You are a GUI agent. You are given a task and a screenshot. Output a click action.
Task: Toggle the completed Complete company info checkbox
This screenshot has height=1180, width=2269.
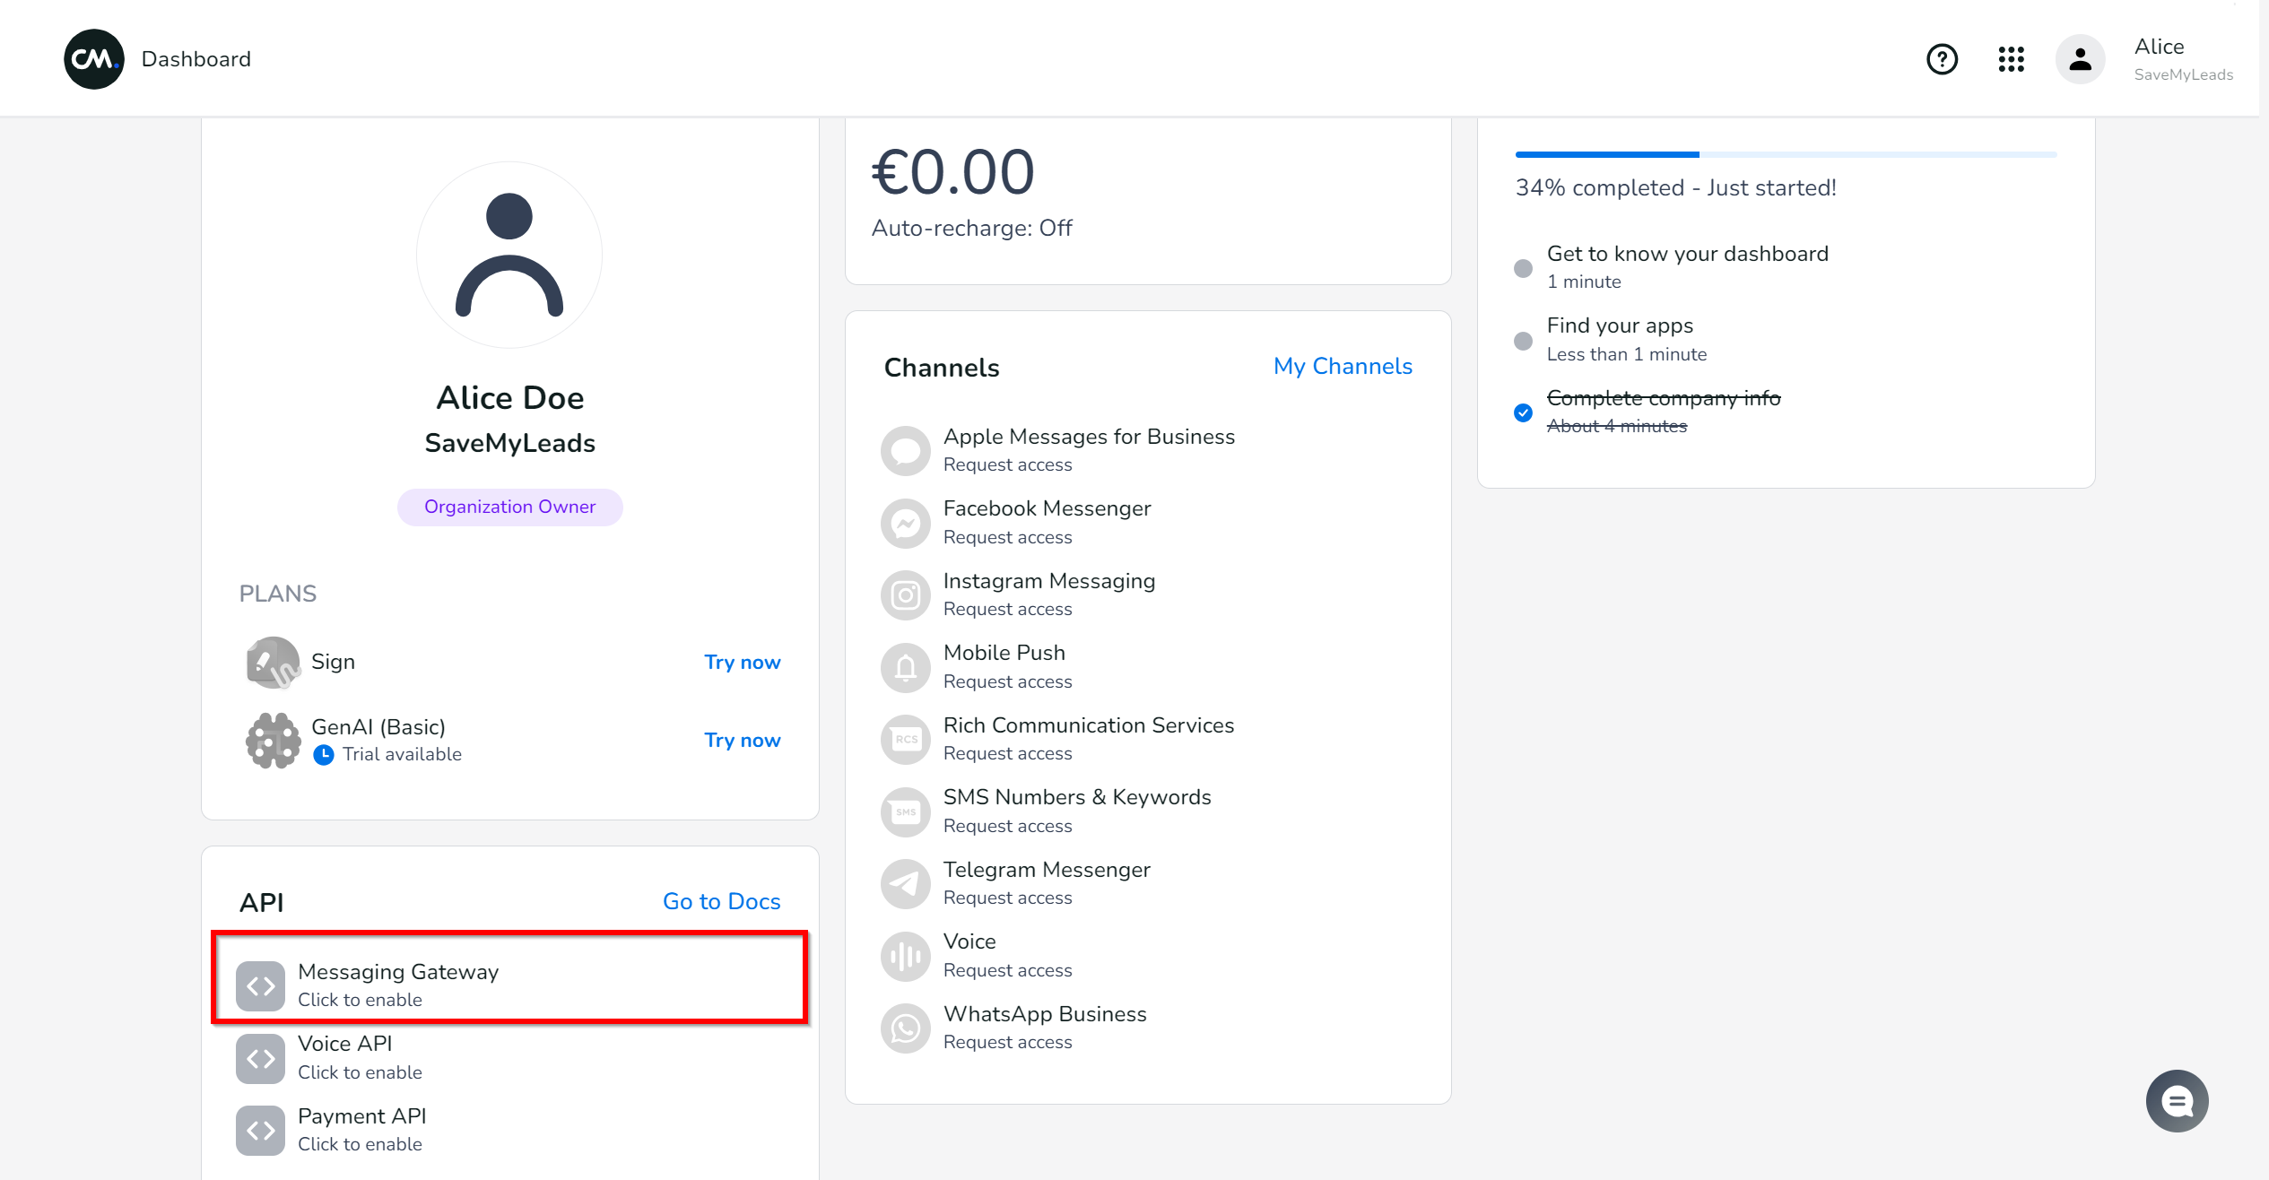pyautogui.click(x=1525, y=410)
